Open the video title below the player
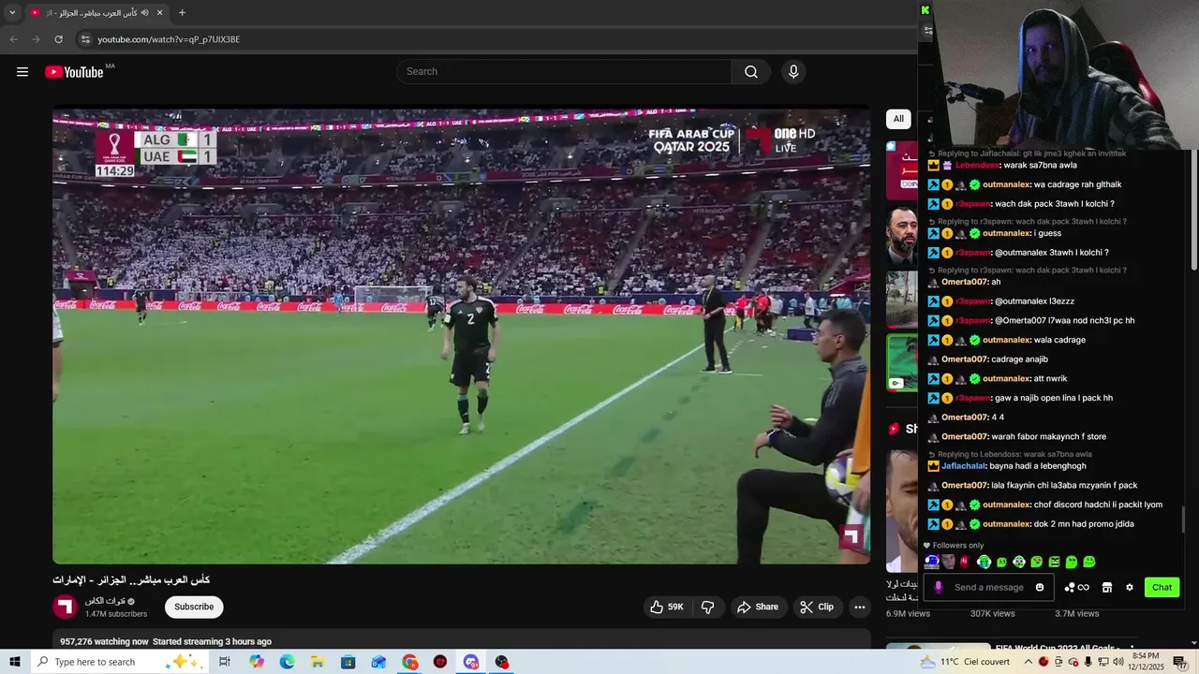1199x674 pixels. click(131, 580)
